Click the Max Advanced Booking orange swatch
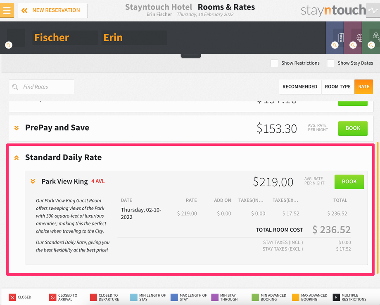 click(296, 297)
